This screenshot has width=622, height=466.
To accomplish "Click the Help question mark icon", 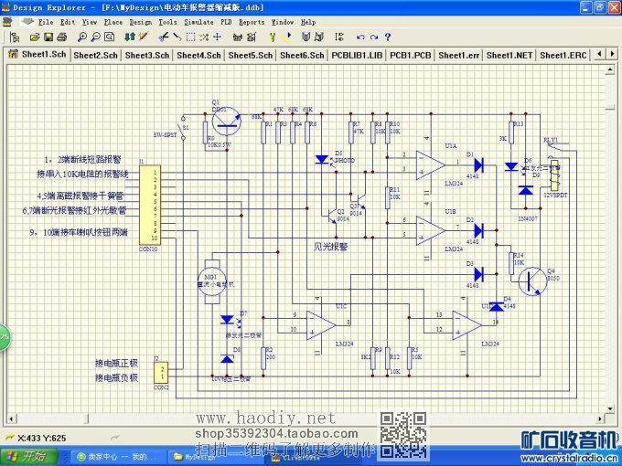I will 388,37.
